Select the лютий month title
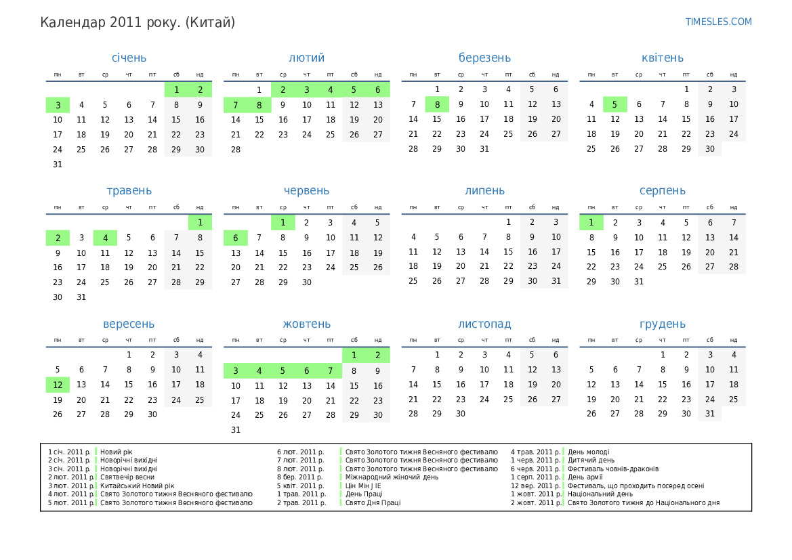 (x=306, y=58)
